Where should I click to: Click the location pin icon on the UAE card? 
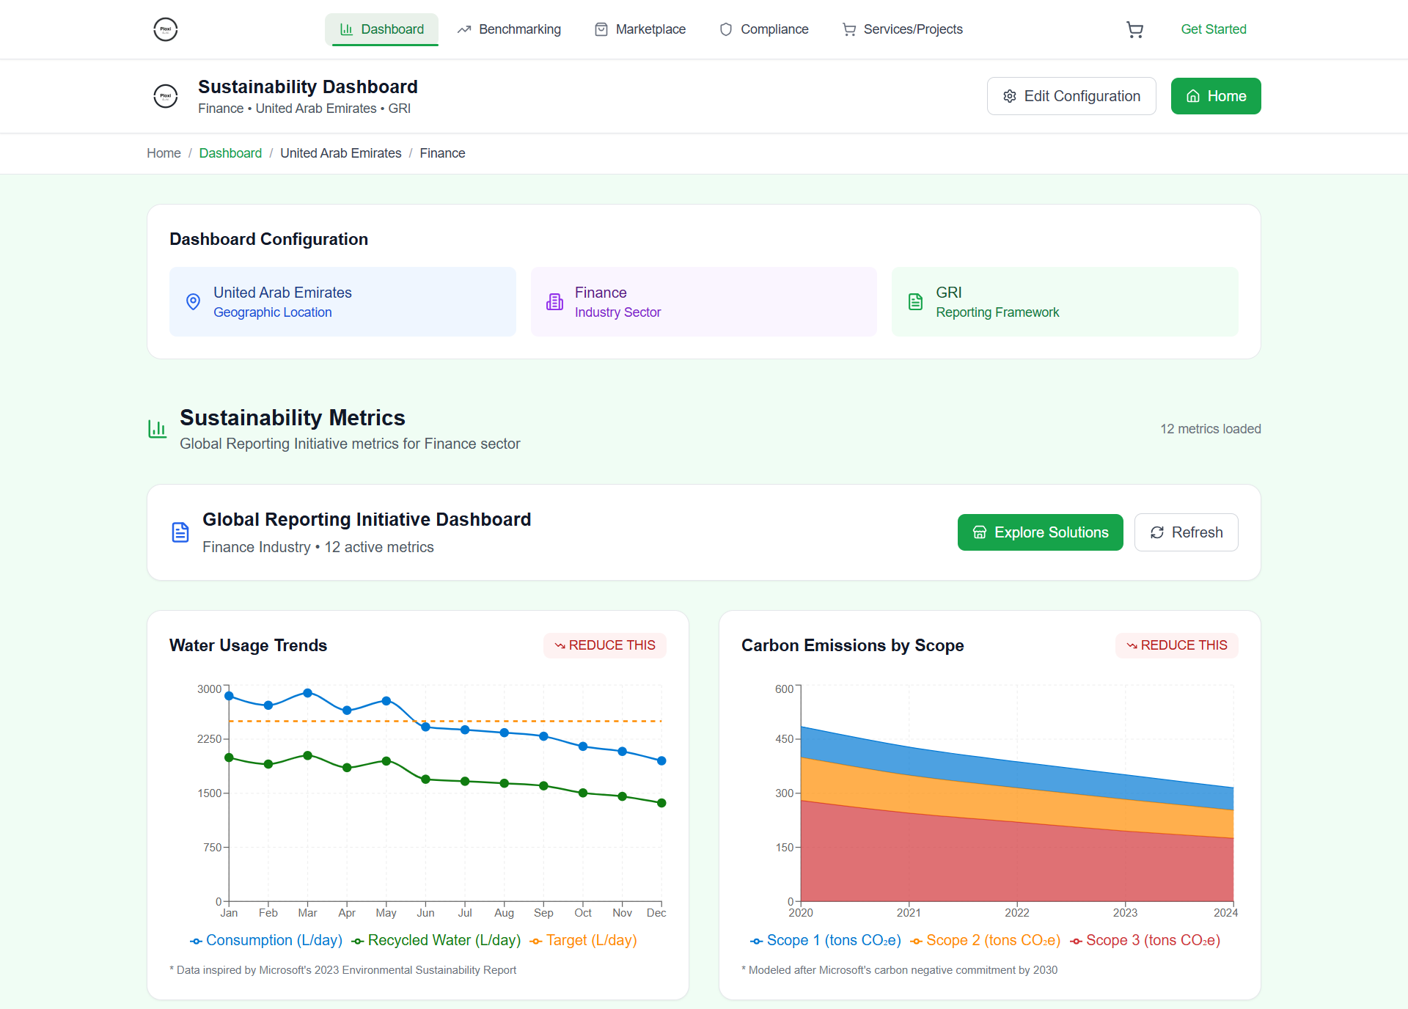193,301
